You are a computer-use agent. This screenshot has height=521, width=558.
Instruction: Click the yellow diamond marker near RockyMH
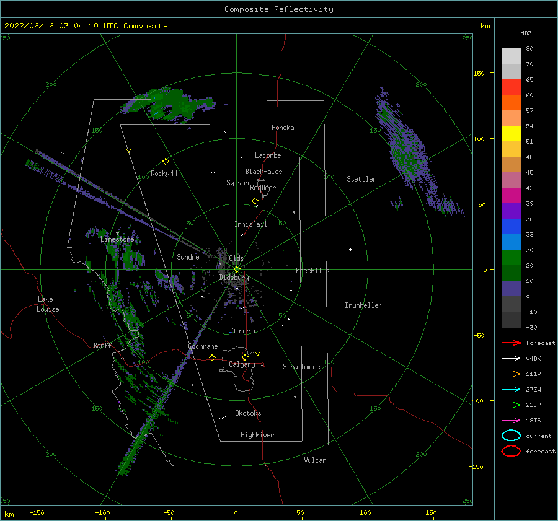[166, 162]
